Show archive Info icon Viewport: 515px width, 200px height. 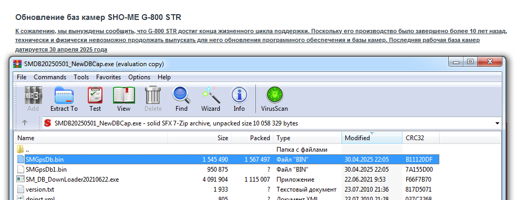(239, 95)
